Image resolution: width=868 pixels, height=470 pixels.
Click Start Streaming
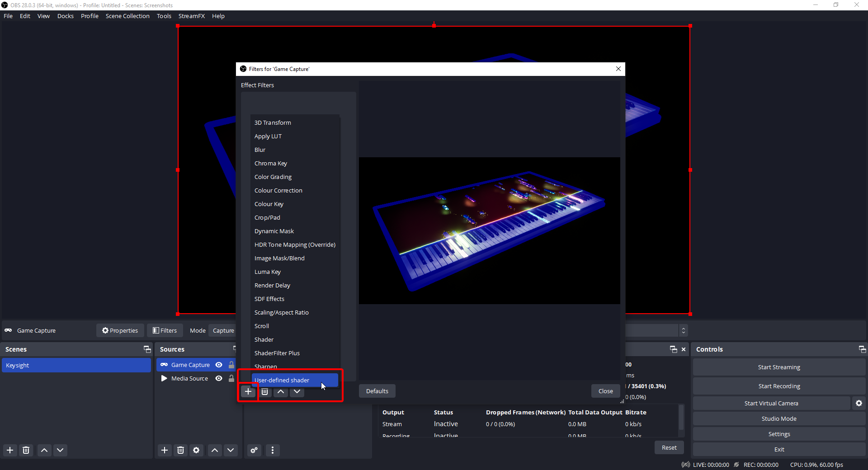[779, 367]
